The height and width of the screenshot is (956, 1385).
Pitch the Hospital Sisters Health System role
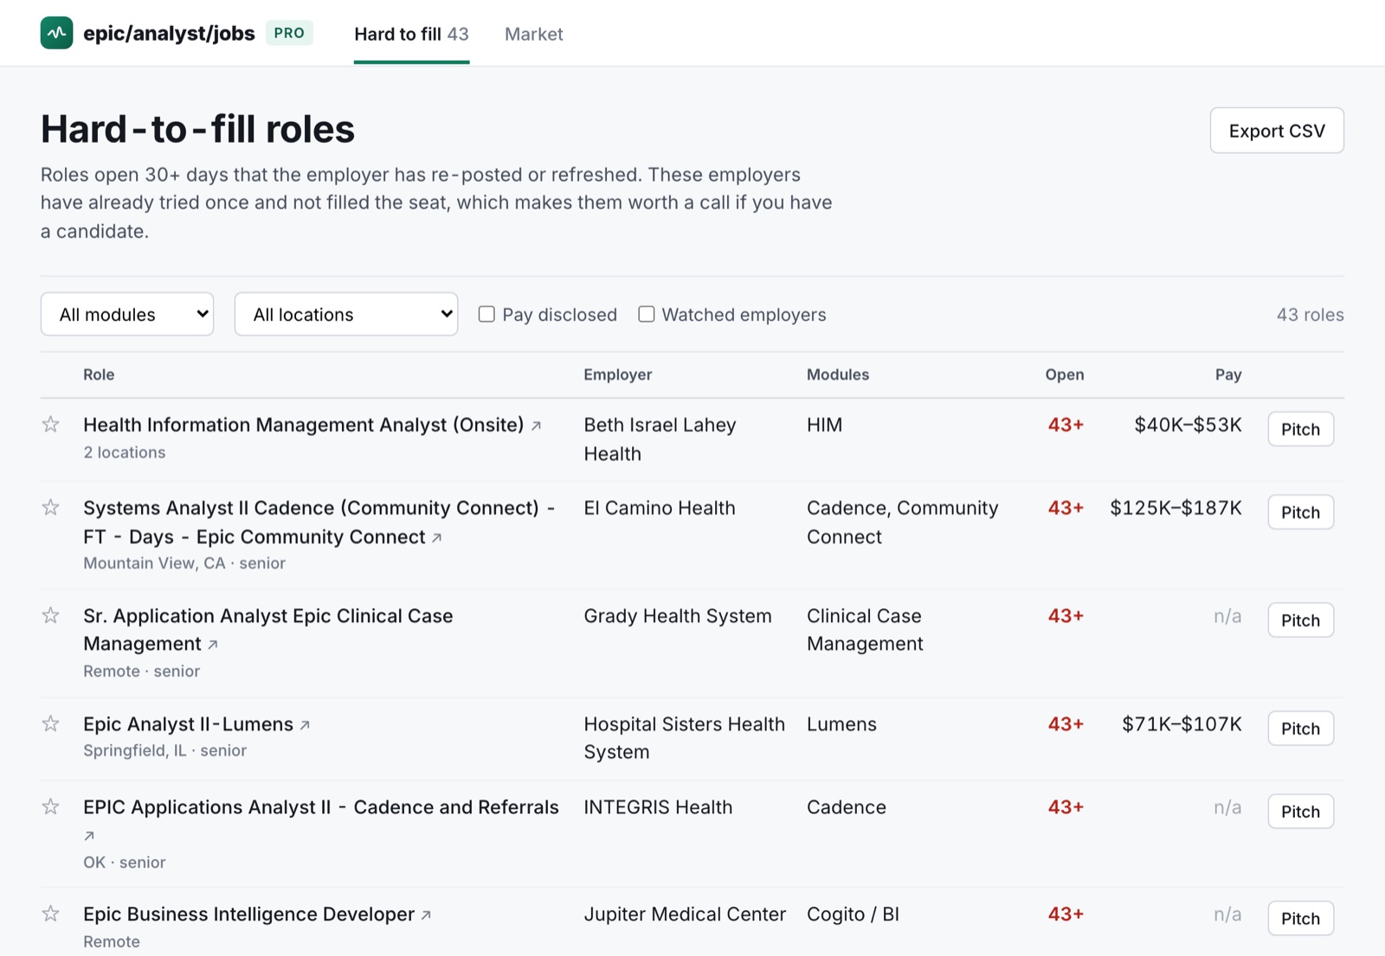(1300, 728)
